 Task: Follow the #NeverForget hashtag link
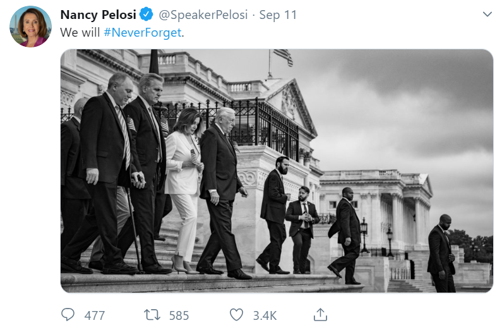click(142, 32)
